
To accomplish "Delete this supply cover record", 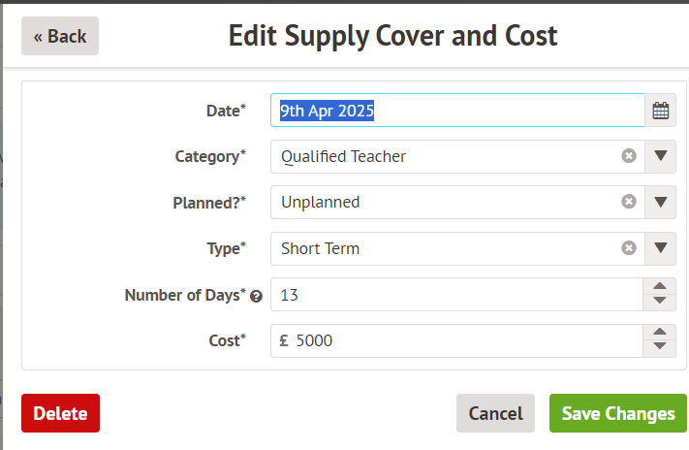I will (60, 413).
